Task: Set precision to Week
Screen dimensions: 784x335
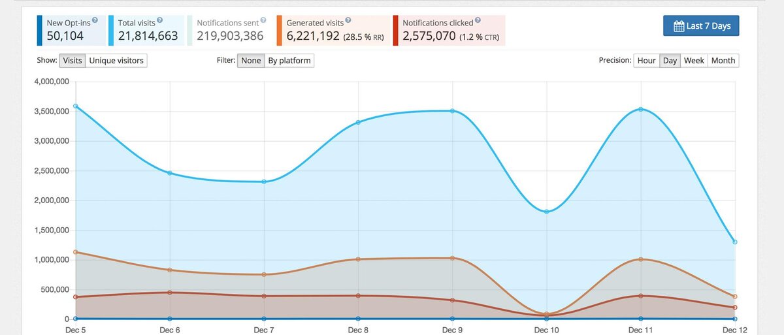Action: pyautogui.click(x=694, y=60)
